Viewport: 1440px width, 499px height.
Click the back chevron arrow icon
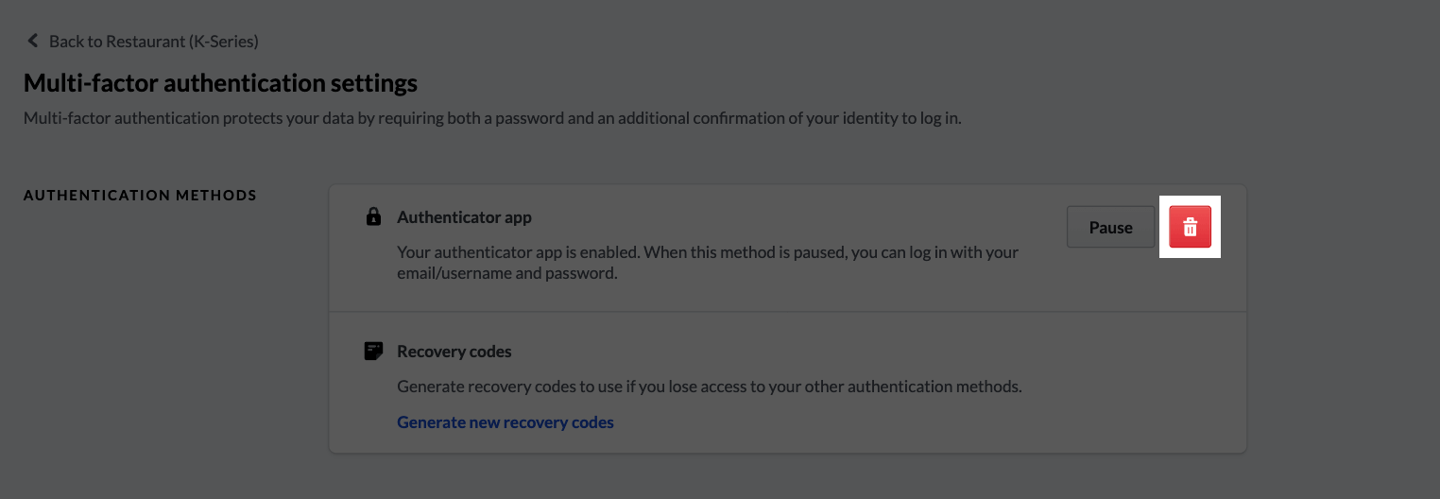click(33, 41)
